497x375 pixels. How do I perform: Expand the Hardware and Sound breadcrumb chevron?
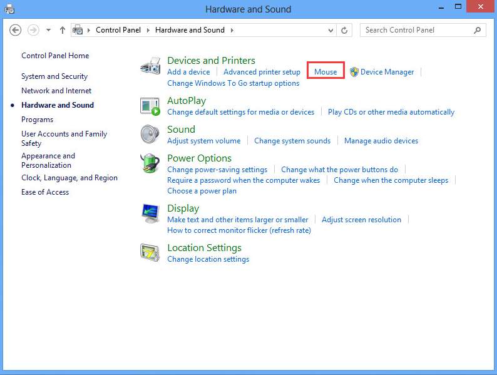pyautogui.click(x=232, y=30)
